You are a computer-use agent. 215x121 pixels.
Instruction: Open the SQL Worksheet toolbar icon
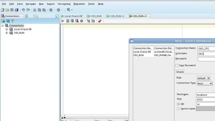[68, 10]
